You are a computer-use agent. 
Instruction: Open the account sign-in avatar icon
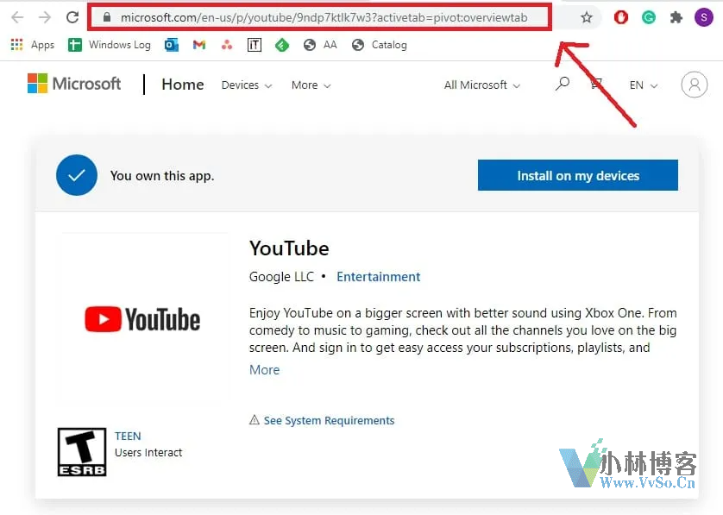(x=694, y=85)
